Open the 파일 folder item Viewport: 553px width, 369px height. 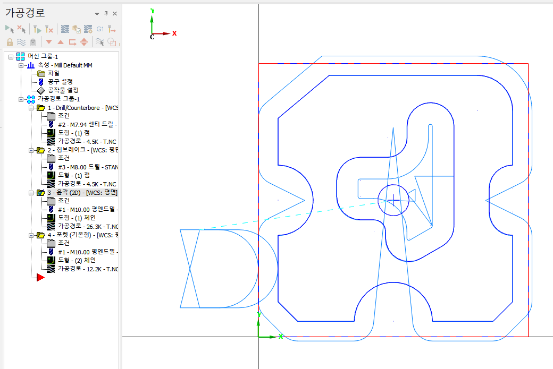(54, 73)
